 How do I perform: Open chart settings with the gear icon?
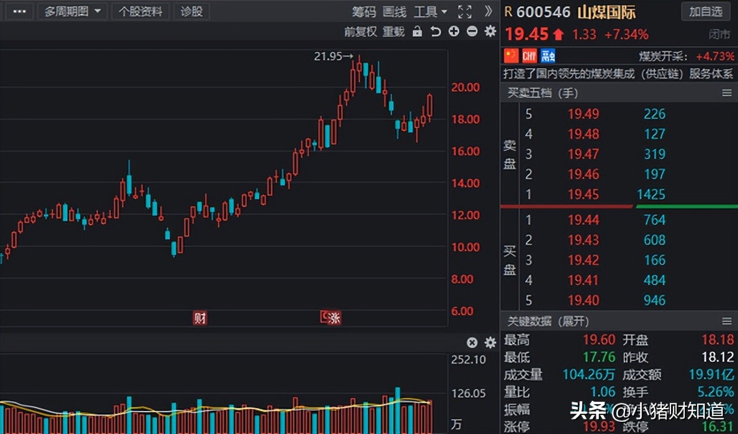[x=490, y=32]
